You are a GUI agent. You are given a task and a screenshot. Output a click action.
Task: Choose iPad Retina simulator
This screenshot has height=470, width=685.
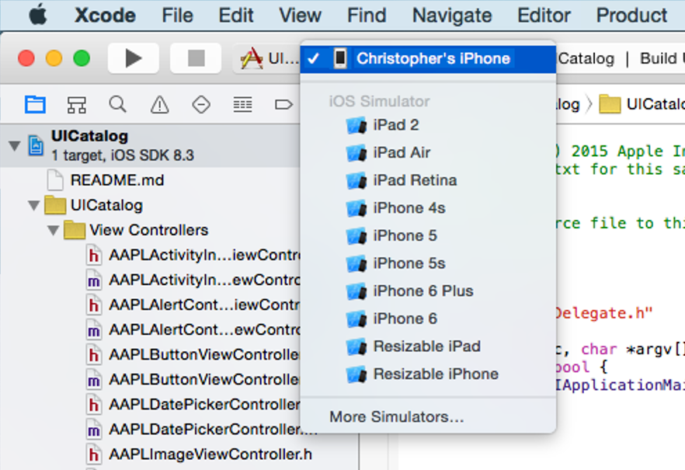point(428,180)
